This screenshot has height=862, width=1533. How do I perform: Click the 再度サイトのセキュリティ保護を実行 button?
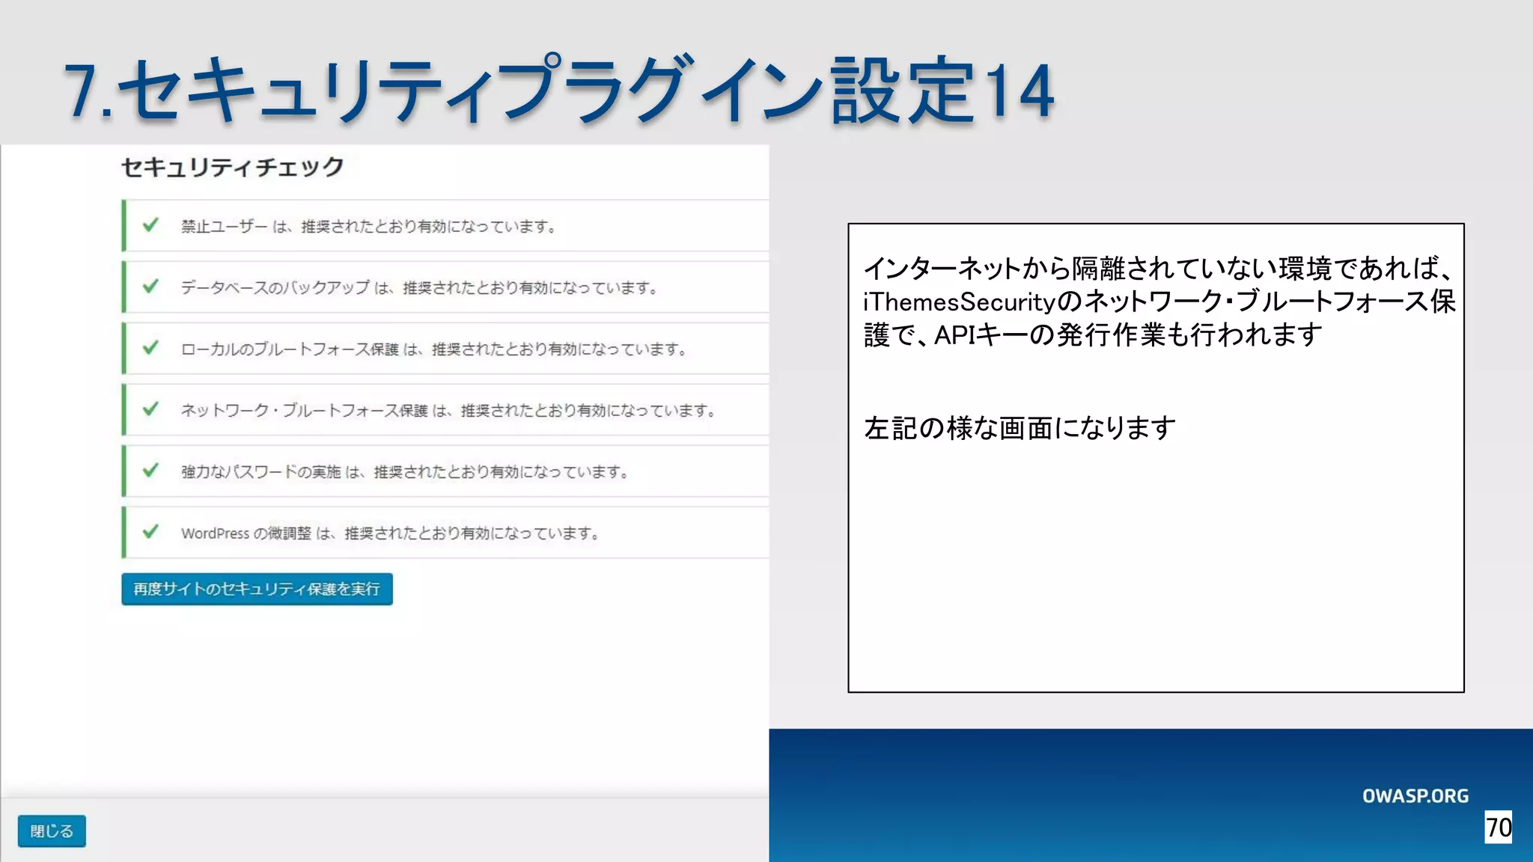(257, 589)
